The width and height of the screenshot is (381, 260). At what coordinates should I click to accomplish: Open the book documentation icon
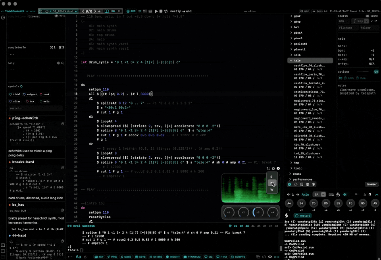coord(106,11)
